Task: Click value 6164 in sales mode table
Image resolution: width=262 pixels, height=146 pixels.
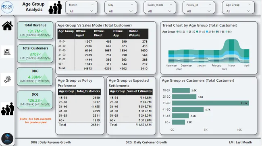Action: (88, 50)
